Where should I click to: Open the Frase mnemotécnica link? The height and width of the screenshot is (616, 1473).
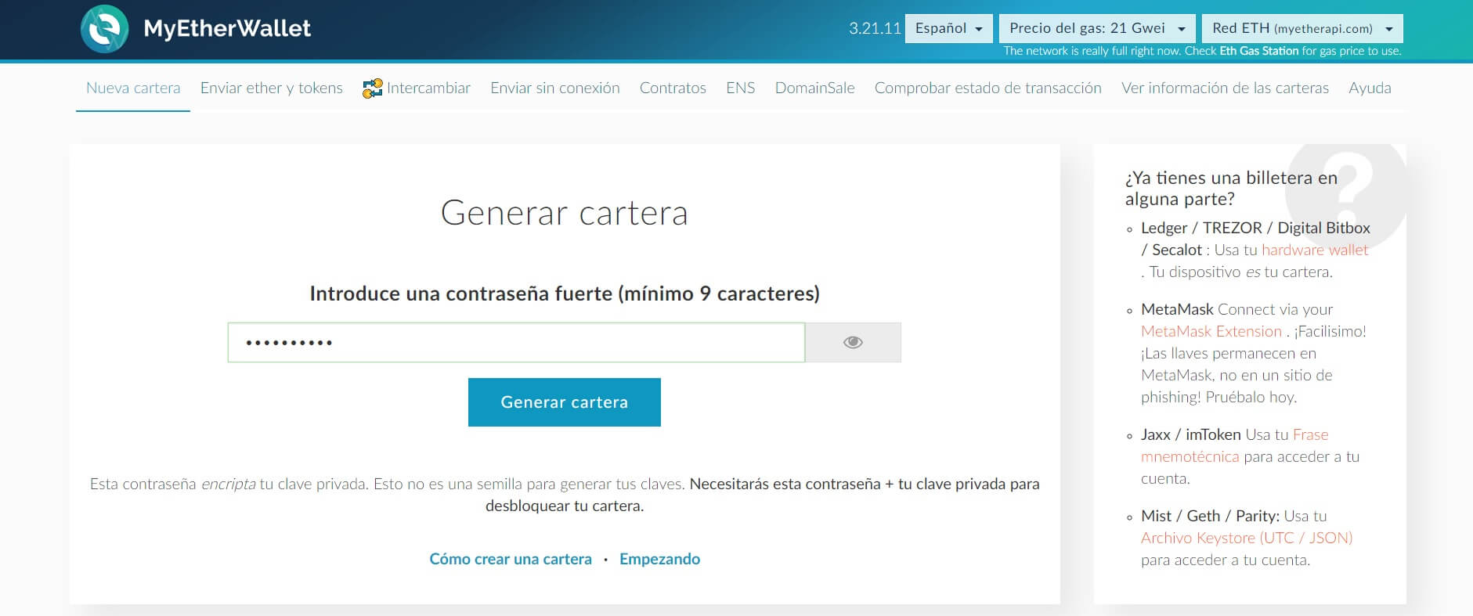coord(1235,445)
